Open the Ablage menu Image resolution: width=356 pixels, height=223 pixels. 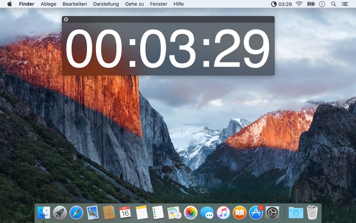tap(49, 4)
